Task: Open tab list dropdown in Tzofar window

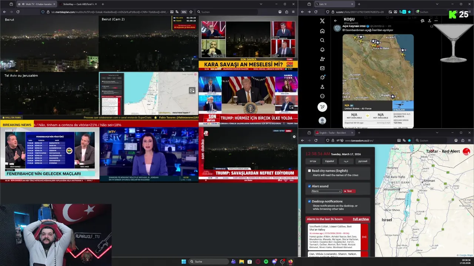Action: tap(437, 133)
